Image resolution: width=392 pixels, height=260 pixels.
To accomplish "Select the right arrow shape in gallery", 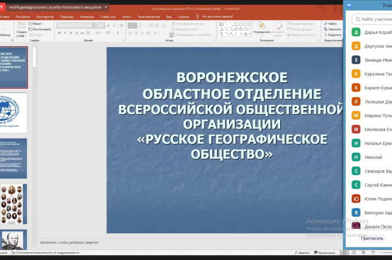I will (236, 29).
